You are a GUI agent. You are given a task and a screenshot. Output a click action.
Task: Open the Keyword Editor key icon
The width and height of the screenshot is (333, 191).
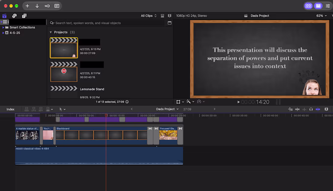coord(47,6)
